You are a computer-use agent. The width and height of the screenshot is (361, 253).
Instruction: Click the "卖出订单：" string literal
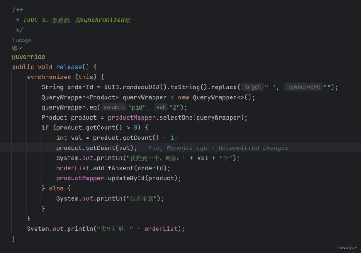point(115,229)
